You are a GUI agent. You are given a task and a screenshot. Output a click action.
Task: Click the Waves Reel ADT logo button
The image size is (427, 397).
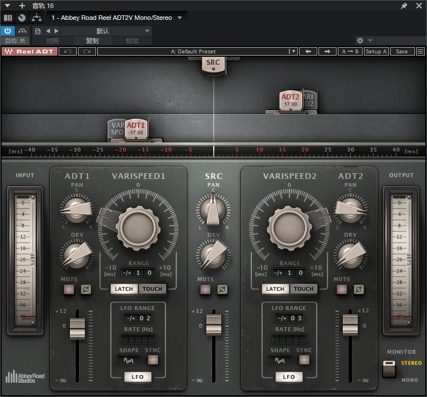30,52
